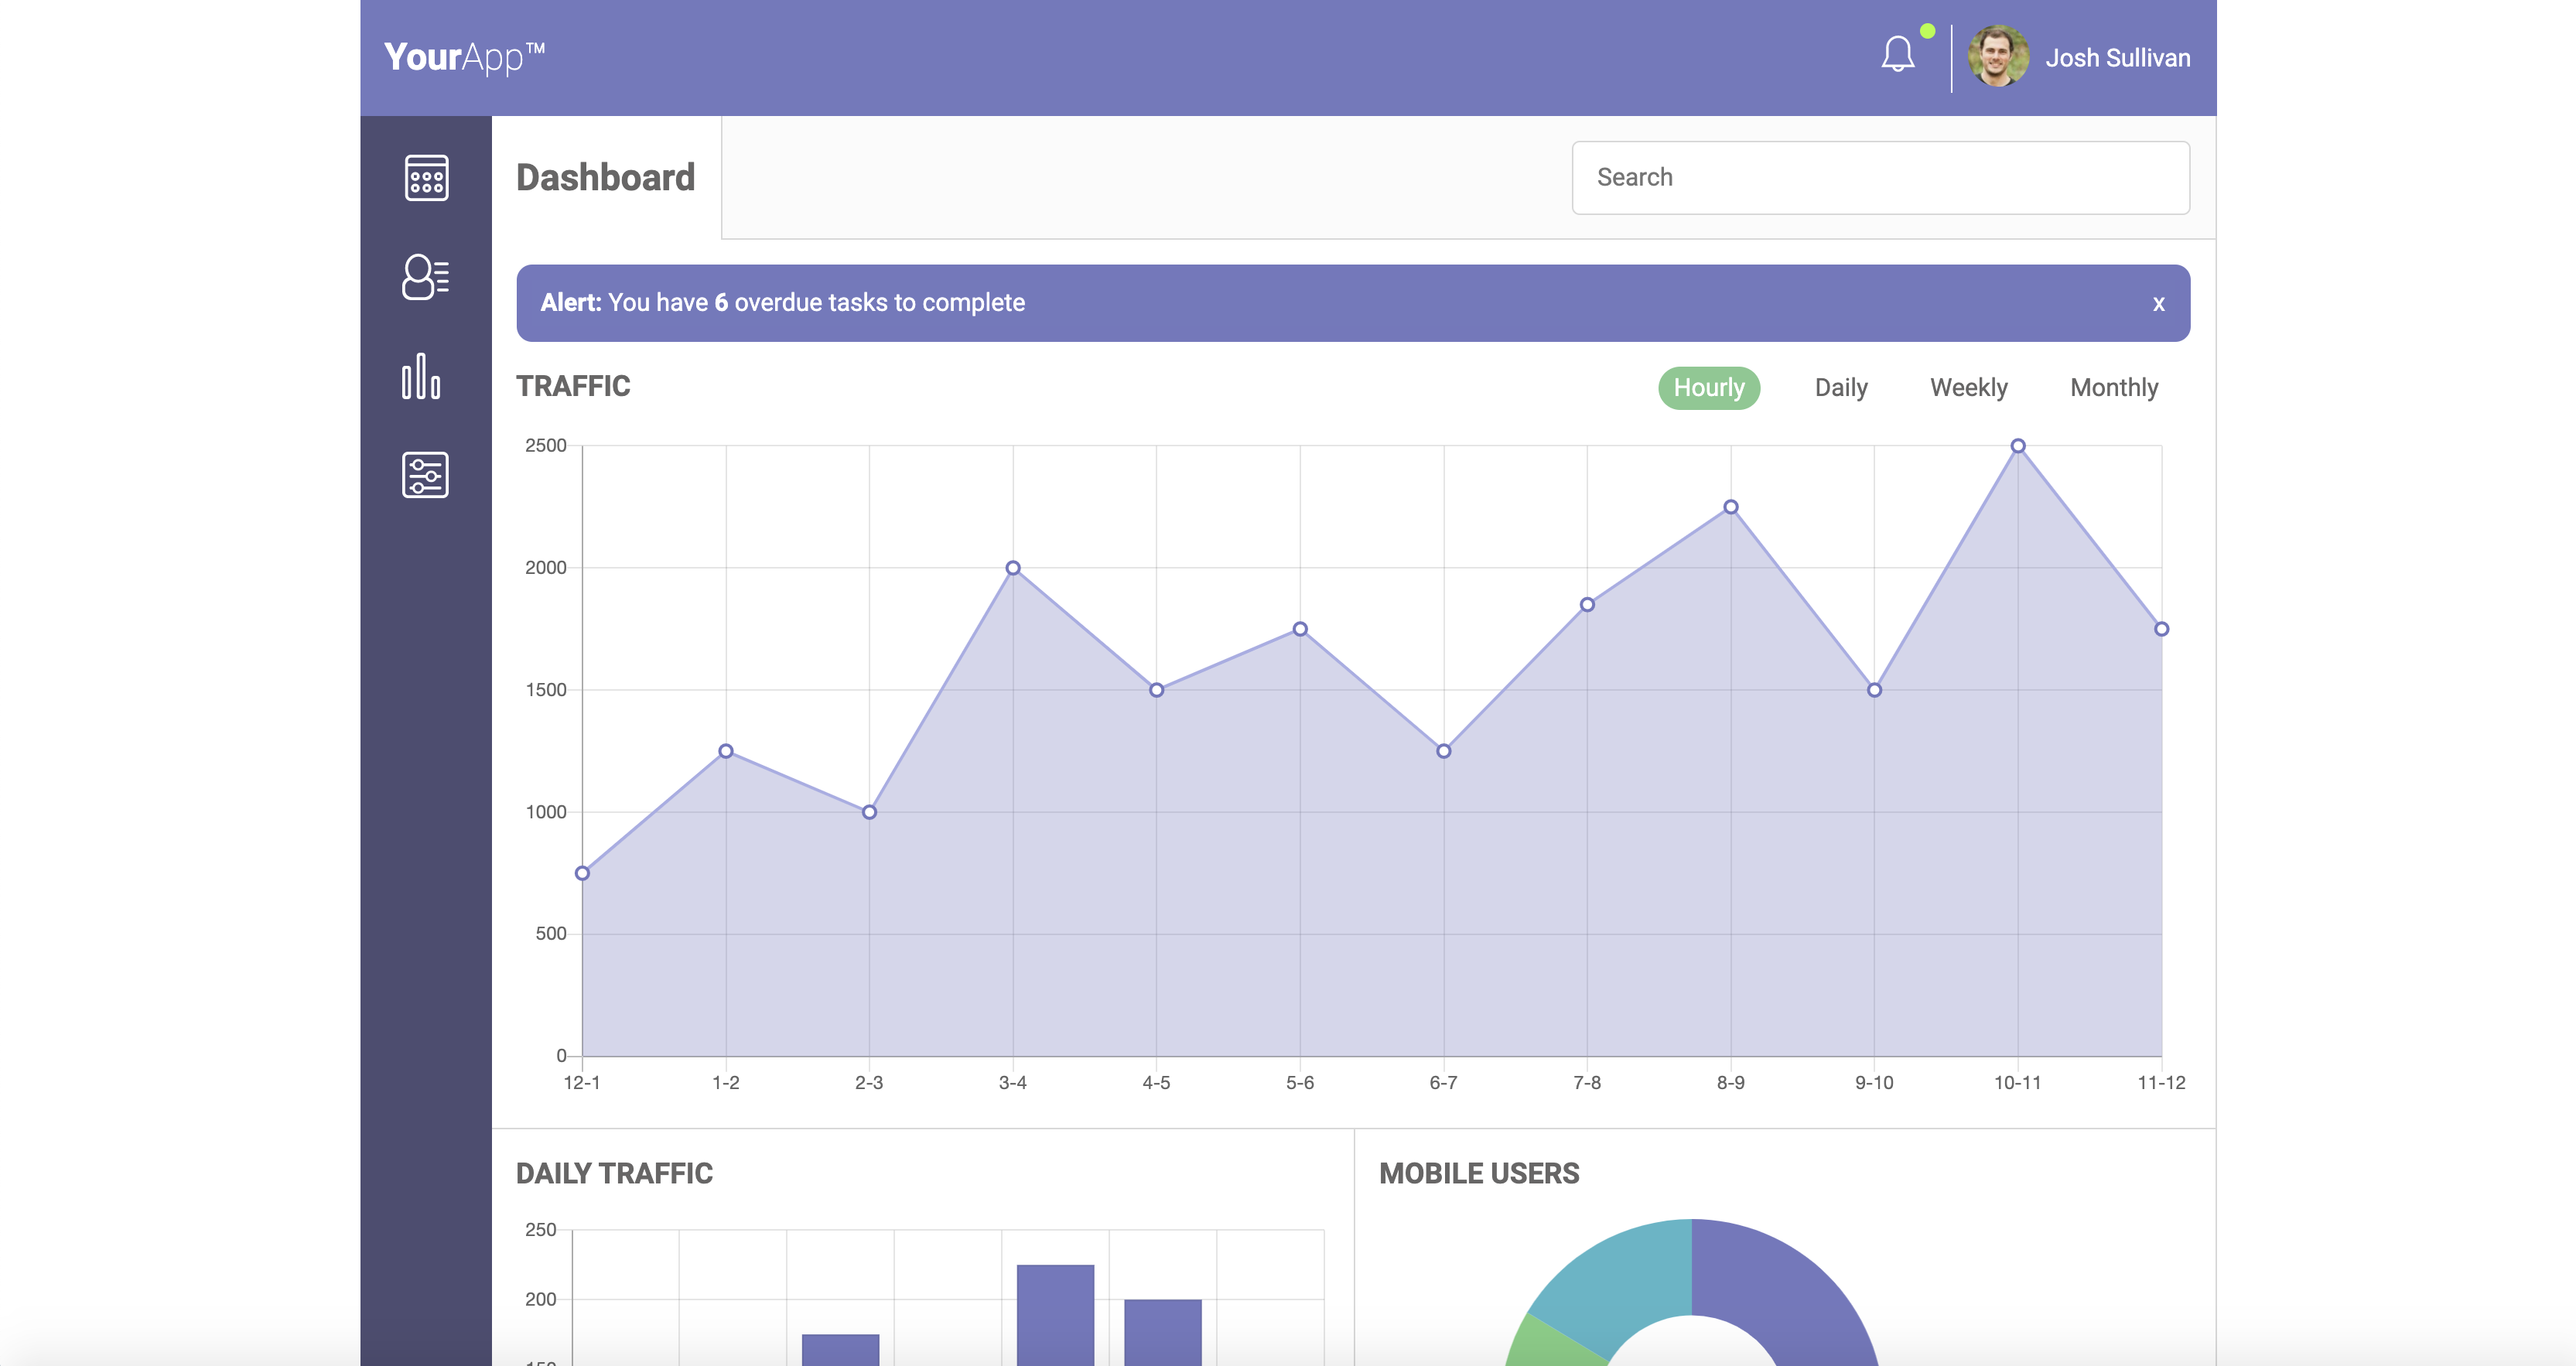2576x1366 pixels.
Task: Open the bar chart analytics sidebar icon
Action: [x=421, y=376]
